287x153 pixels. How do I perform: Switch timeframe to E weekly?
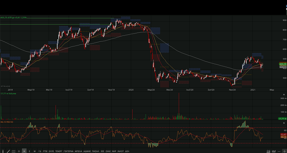point(29,151)
